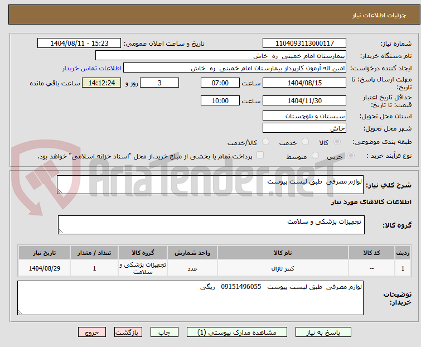Click the province field سیستان و بلوچستان
This screenshot has height=347, width=421.
pyautogui.click(x=304, y=115)
